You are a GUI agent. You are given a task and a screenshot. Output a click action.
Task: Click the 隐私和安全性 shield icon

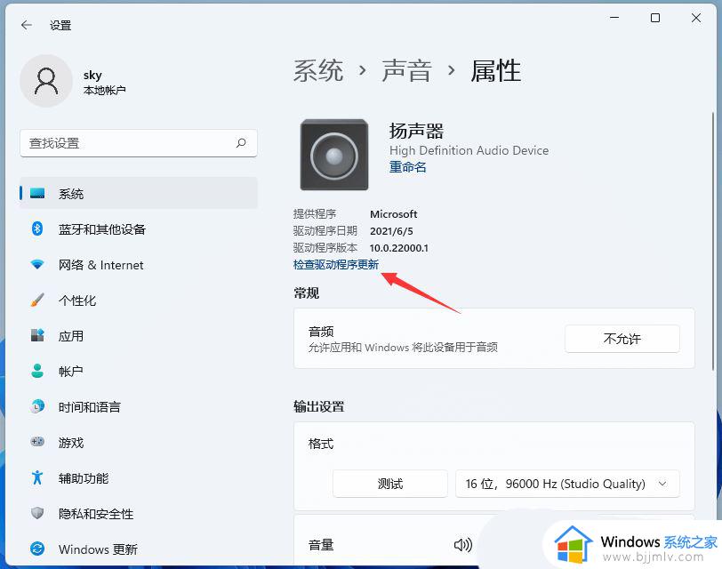[x=37, y=513]
